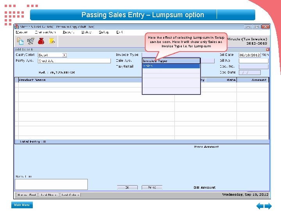Click the Doc. No. field
The width and height of the screenshot is (281, 211).
[x=253, y=66]
